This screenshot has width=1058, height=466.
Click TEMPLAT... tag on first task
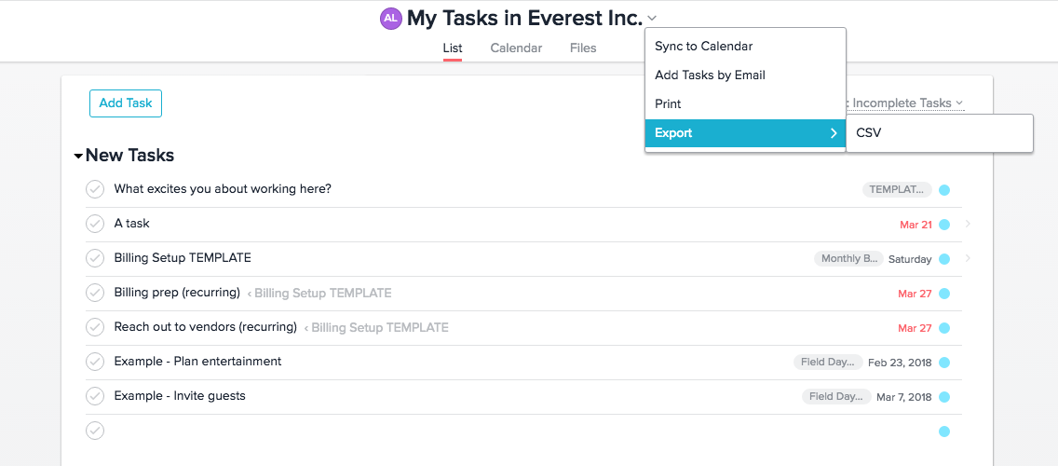click(896, 190)
